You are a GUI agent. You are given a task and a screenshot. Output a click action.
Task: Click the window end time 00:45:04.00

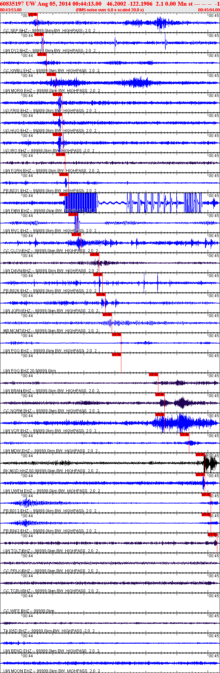coord(209,10)
